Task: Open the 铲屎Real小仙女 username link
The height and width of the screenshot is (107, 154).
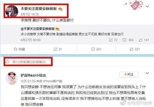Action: pyautogui.click(x=33, y=75)
